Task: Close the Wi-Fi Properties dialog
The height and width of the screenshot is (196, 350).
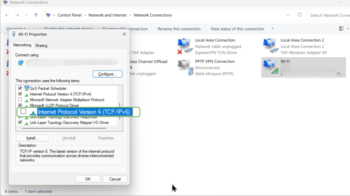Action: 124,34
